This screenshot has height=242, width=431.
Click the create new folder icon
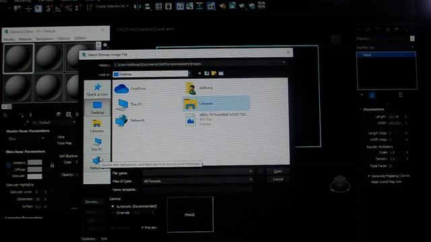tap(214, 73)
